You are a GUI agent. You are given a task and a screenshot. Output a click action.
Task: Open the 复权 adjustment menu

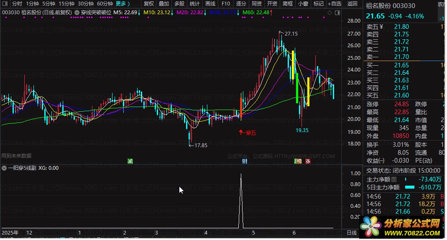coord(148,4)
